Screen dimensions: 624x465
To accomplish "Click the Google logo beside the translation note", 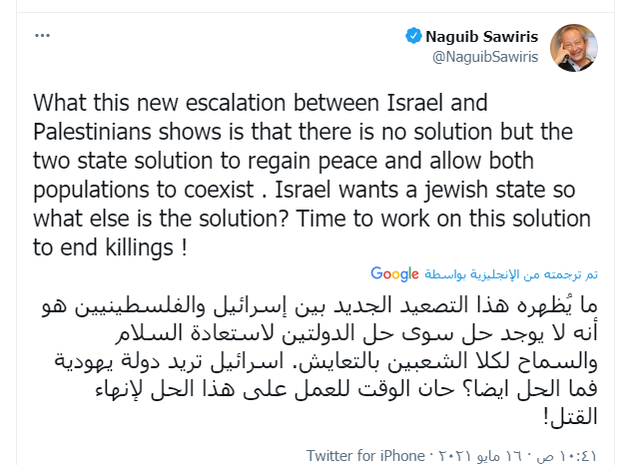I will point(394,272).
